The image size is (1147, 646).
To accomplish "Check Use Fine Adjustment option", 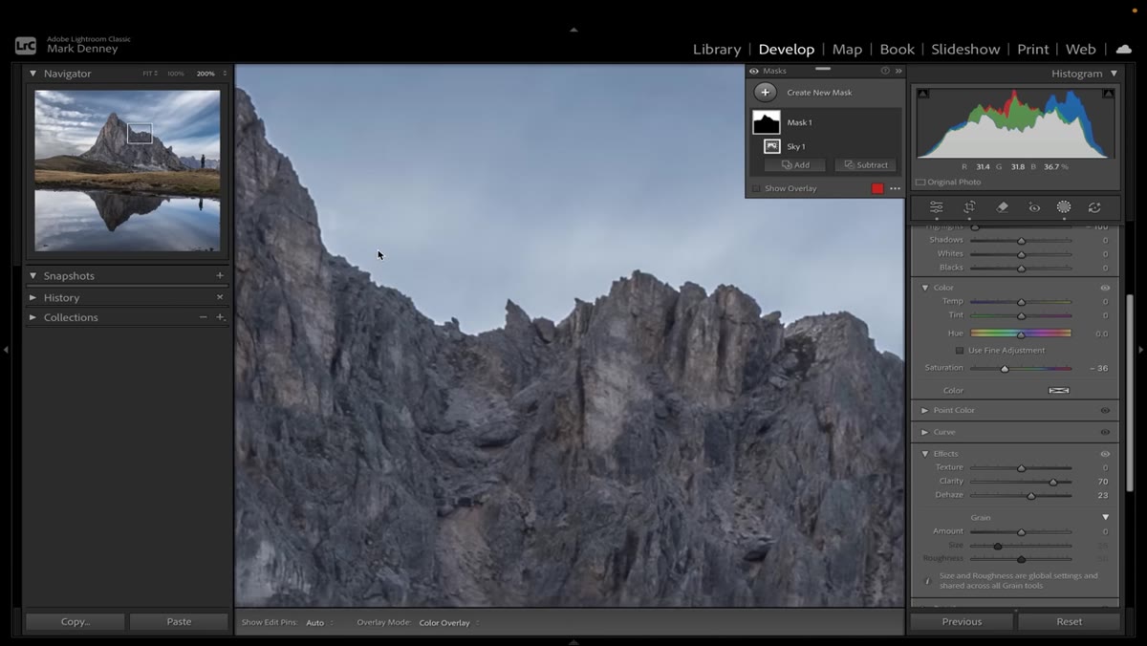I will pyautogui.click(x=960, y=351).
